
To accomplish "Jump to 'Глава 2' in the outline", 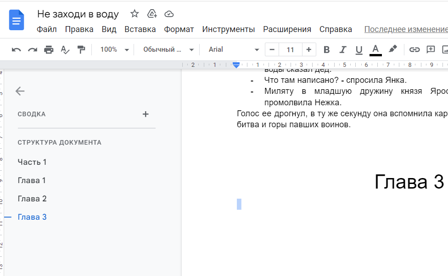I will pos(32,199).
